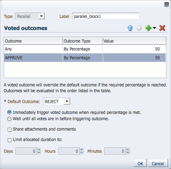Image resolution: width=171 pixels, height=169 pixels.
Task: Add a voted outcome with green plus
Action: click(x=148, y=28)
